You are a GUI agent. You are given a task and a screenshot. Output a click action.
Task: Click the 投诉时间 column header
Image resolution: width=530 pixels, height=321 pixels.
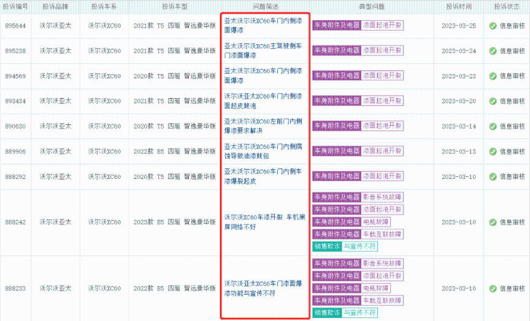click(459, 6)
